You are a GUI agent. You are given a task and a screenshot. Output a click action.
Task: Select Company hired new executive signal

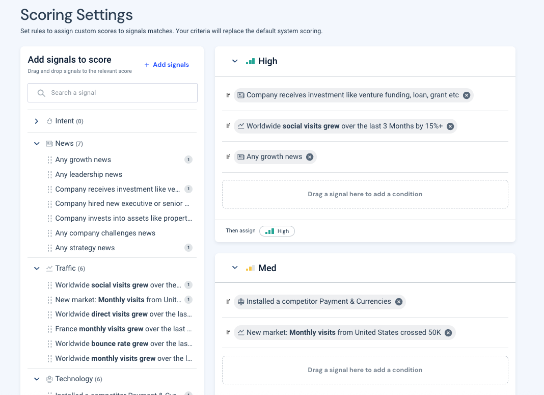(x=122, y=203)
